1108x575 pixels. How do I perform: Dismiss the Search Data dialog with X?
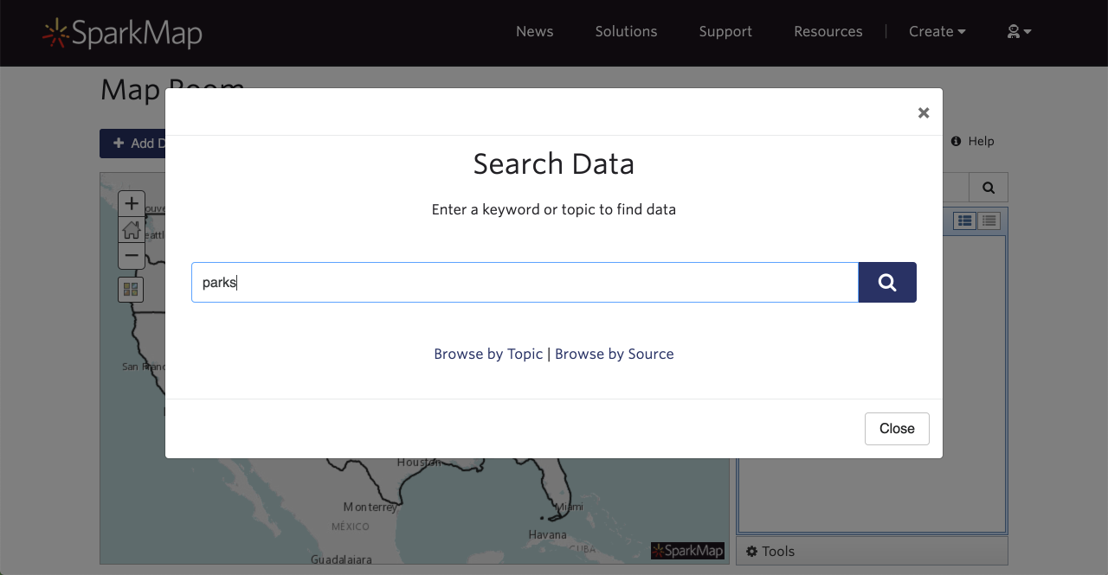(x=923, y=112)
